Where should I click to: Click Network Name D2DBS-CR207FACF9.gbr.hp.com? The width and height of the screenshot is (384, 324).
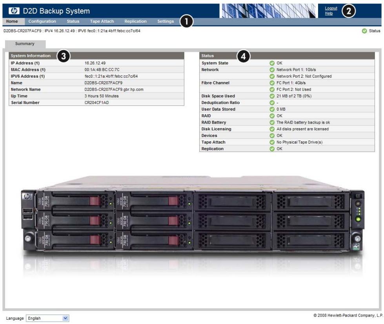pos(114,90)
